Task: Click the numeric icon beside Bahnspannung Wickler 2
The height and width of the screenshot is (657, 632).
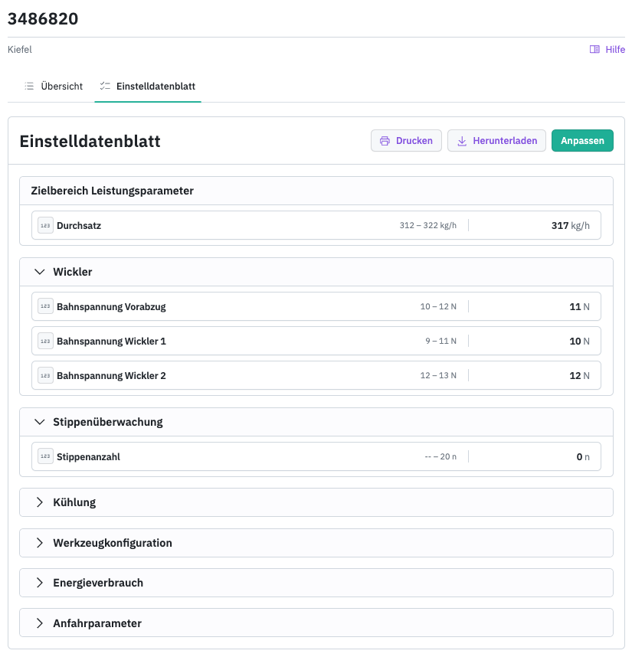Action: click(45, 376)
